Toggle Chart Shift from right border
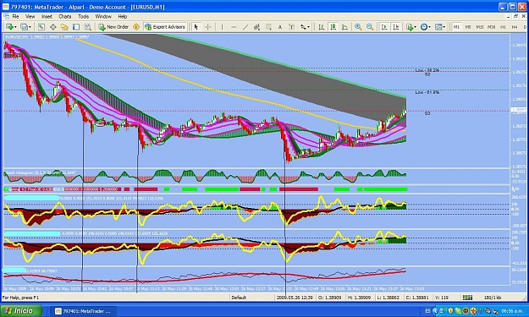Viewport: 529px width, 317px height. 396,27
